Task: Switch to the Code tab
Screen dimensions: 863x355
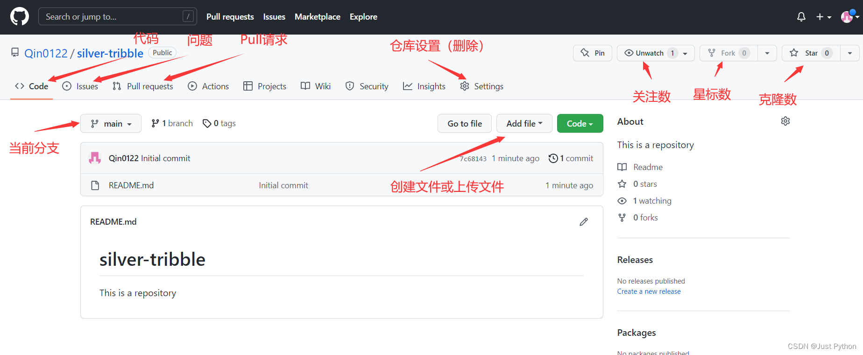Action: pos(32,86)
